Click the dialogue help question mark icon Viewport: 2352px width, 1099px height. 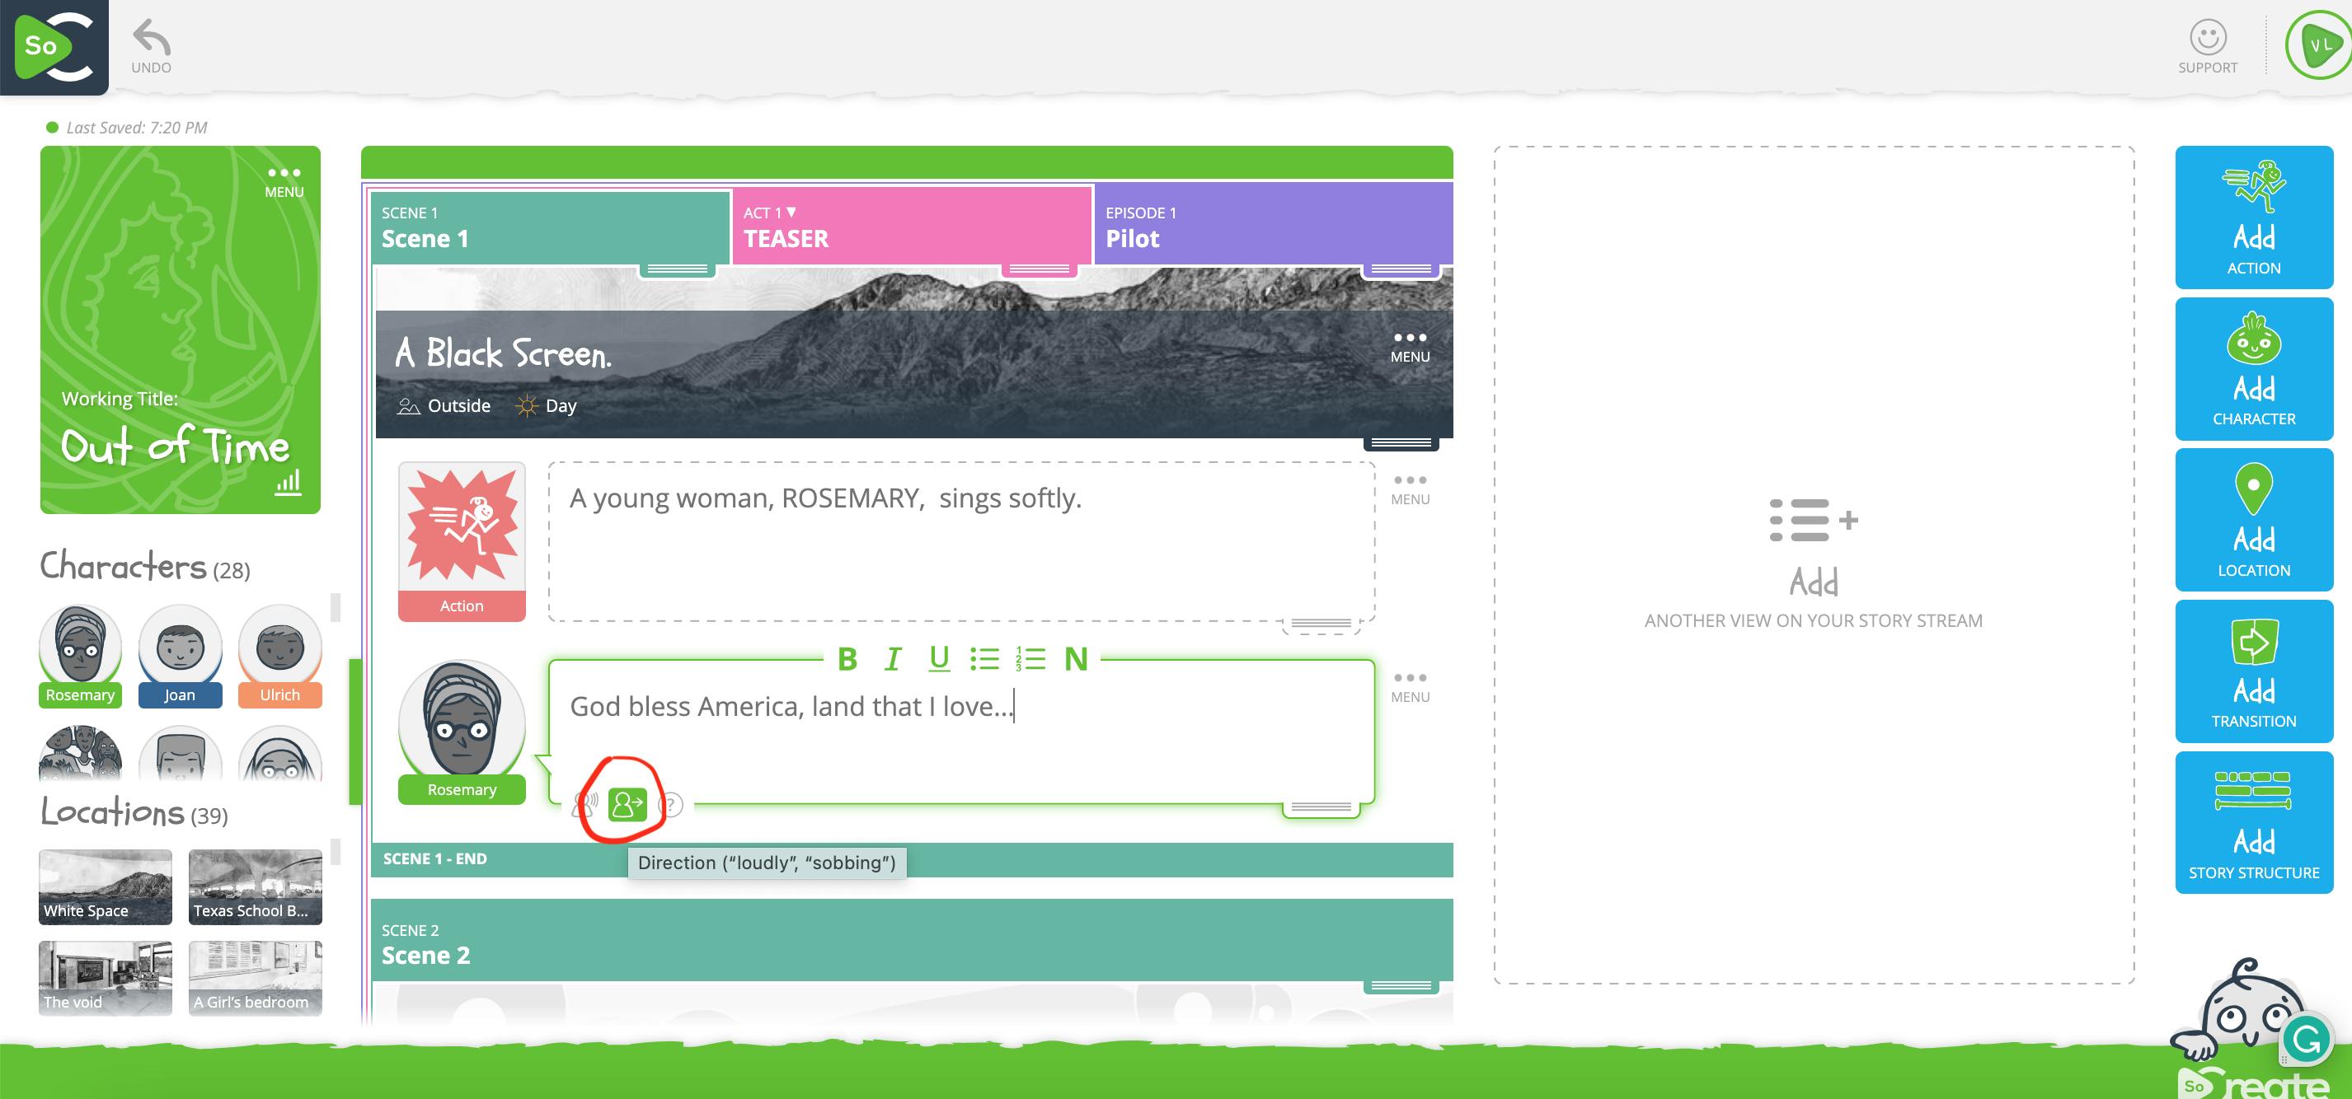tap(670, 805)
